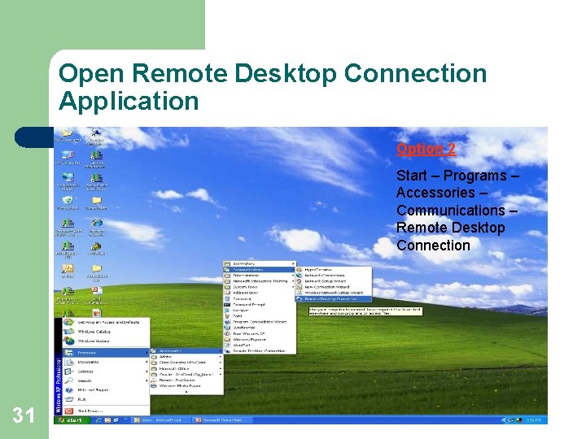Expand the Entertainment submenu arrow
586x439 pixels.
pyautogui.click(x=293, y=276)
